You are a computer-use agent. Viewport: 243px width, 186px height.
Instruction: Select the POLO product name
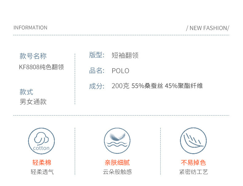pyautogui.click(x=120, y=71)
